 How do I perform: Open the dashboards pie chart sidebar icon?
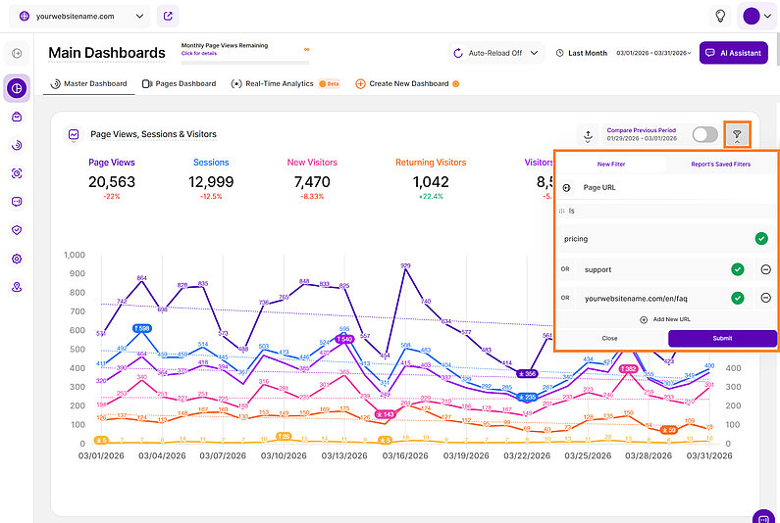click(x=17, y=88)
